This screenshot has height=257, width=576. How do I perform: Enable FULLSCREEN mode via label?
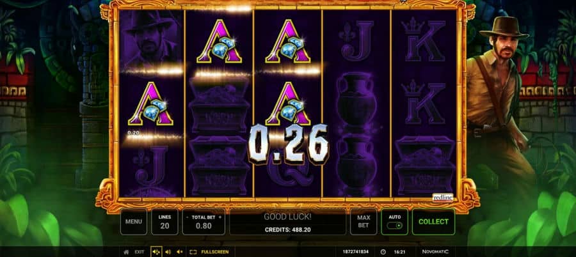click(x=215, y=252)
